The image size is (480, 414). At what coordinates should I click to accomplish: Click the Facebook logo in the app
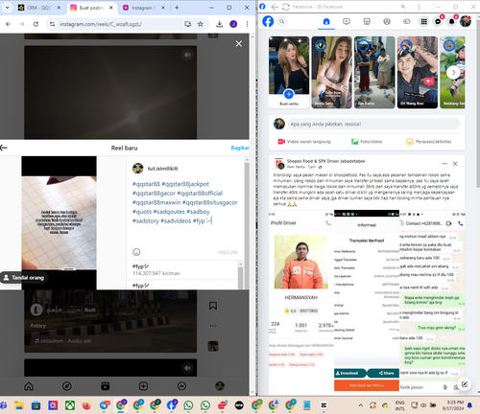[268, 21]
